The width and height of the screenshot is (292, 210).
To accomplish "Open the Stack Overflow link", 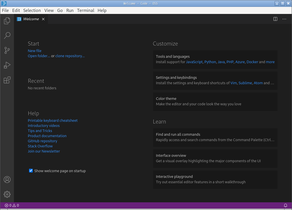I will (x=40, y=146).
